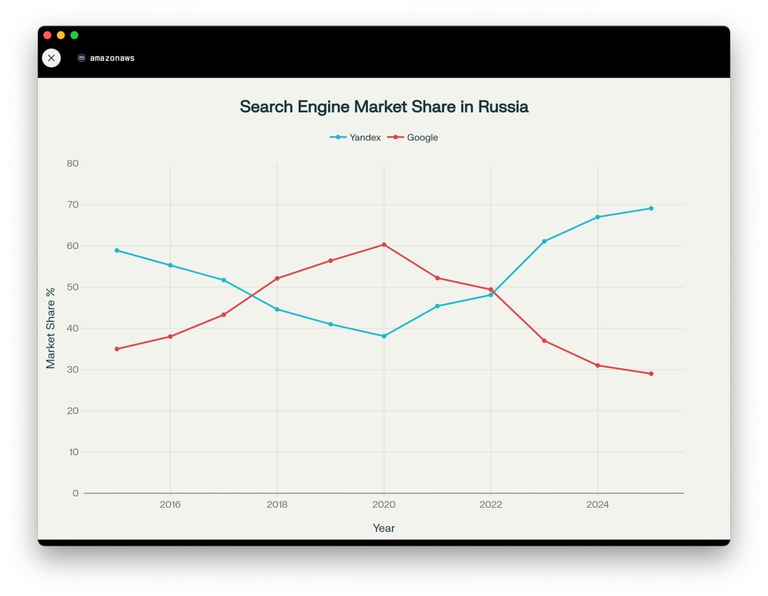Viewport: 768px width, 596px height.
Task: Click the Yandex 2021 data point
Action: point(438,306)
